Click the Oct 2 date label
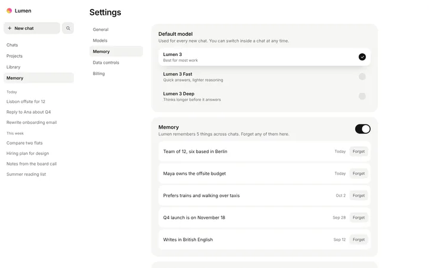The image size is (429, 268). click(x=341, y=195)
